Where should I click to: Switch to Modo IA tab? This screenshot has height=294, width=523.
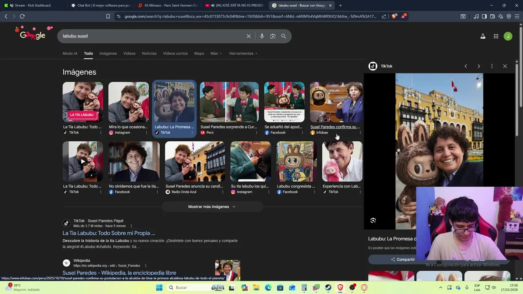point(70,53)
